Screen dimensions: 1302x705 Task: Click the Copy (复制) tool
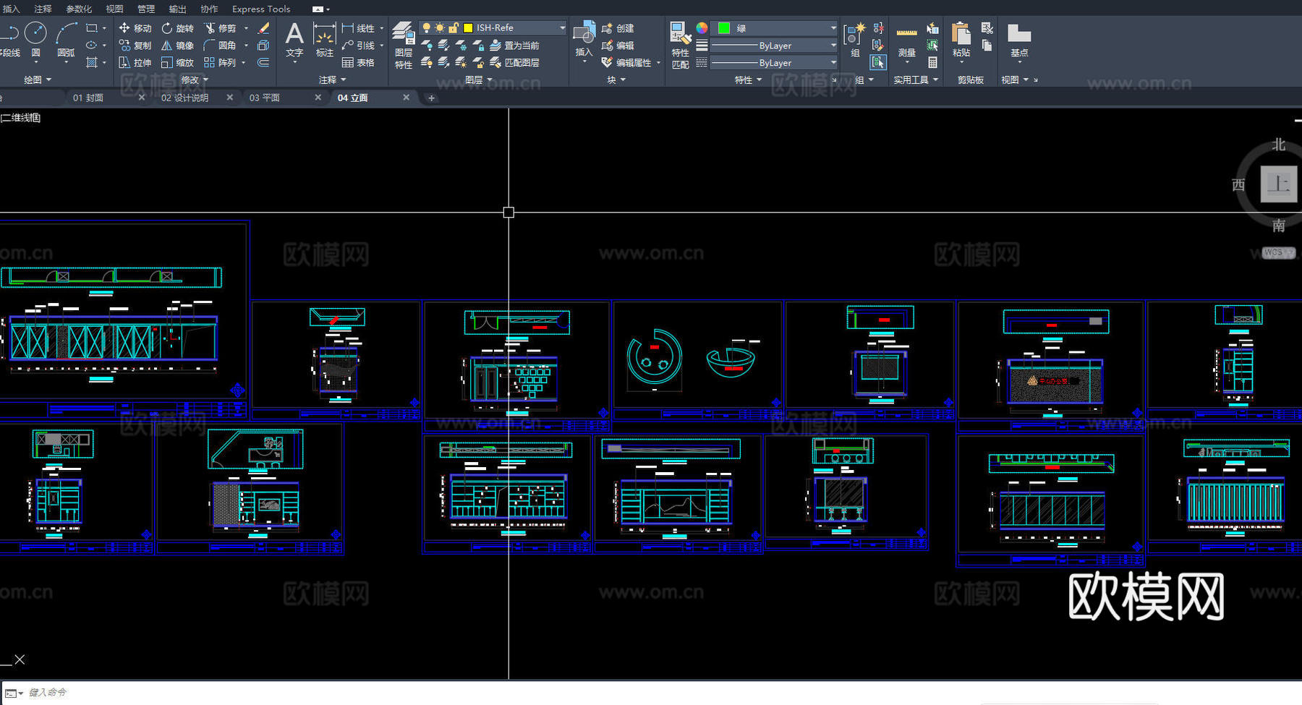click(x=135, y=46)
